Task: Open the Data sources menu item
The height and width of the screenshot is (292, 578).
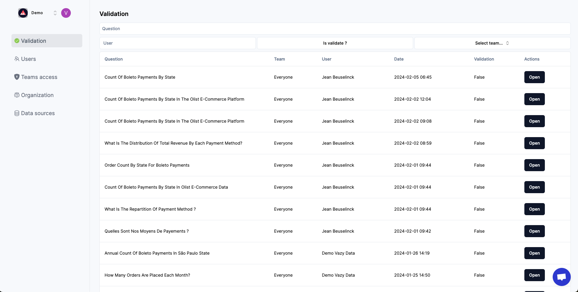Action: (x=47, y=113)
